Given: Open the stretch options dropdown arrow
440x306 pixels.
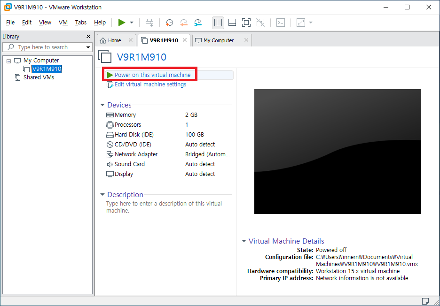Looking at the screenshot, I should (x=311, y=23).
